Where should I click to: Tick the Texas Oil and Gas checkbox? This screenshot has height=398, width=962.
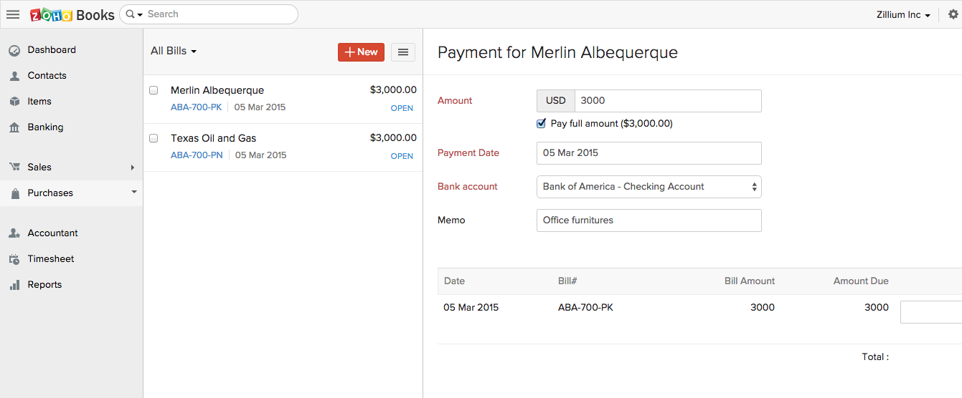154,138
